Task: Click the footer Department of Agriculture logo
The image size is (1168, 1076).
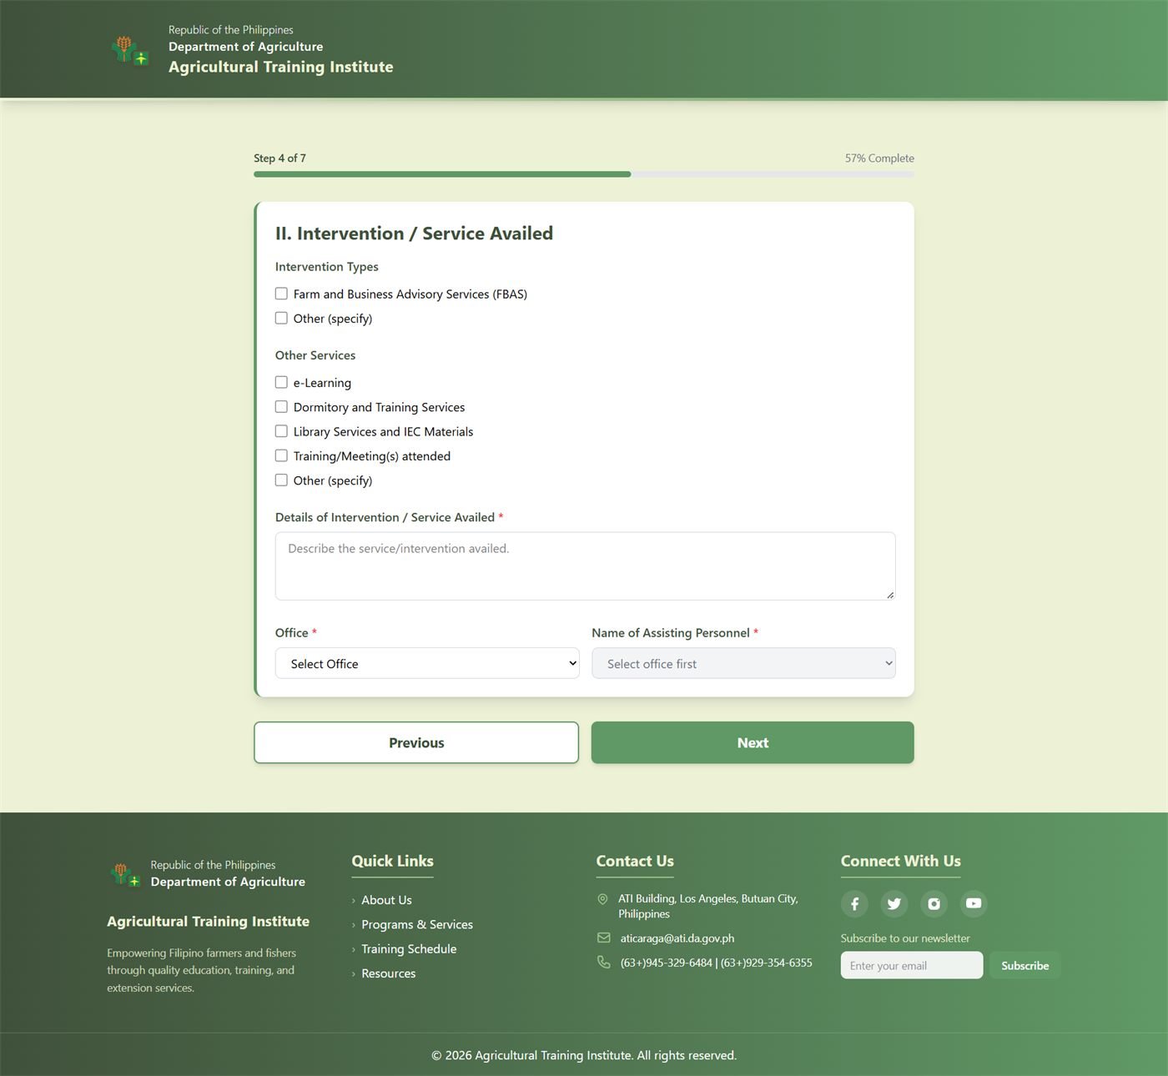Action: [x=125, y=875]
